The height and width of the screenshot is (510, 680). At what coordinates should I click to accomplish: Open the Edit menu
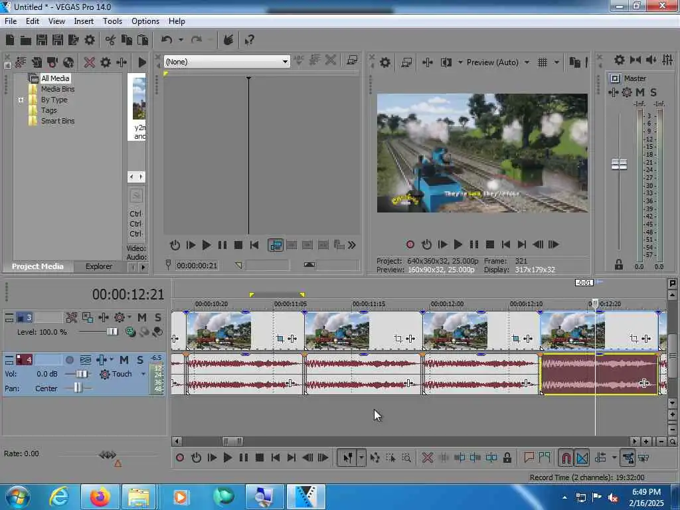[x=33, y=21]
